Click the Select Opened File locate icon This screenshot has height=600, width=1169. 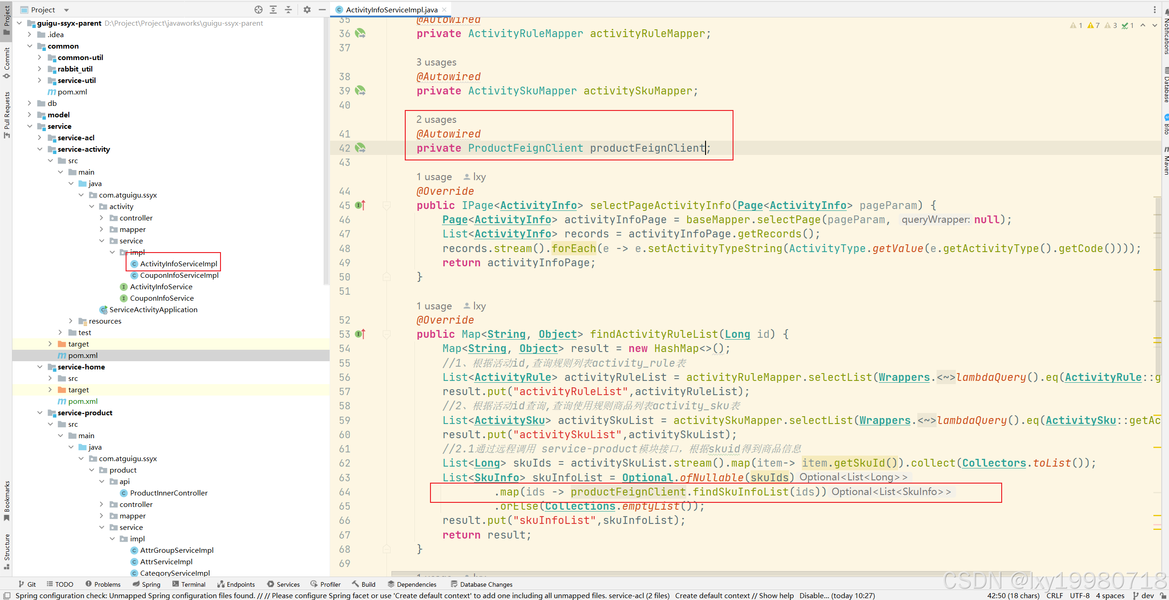click(x=259, y=10)
